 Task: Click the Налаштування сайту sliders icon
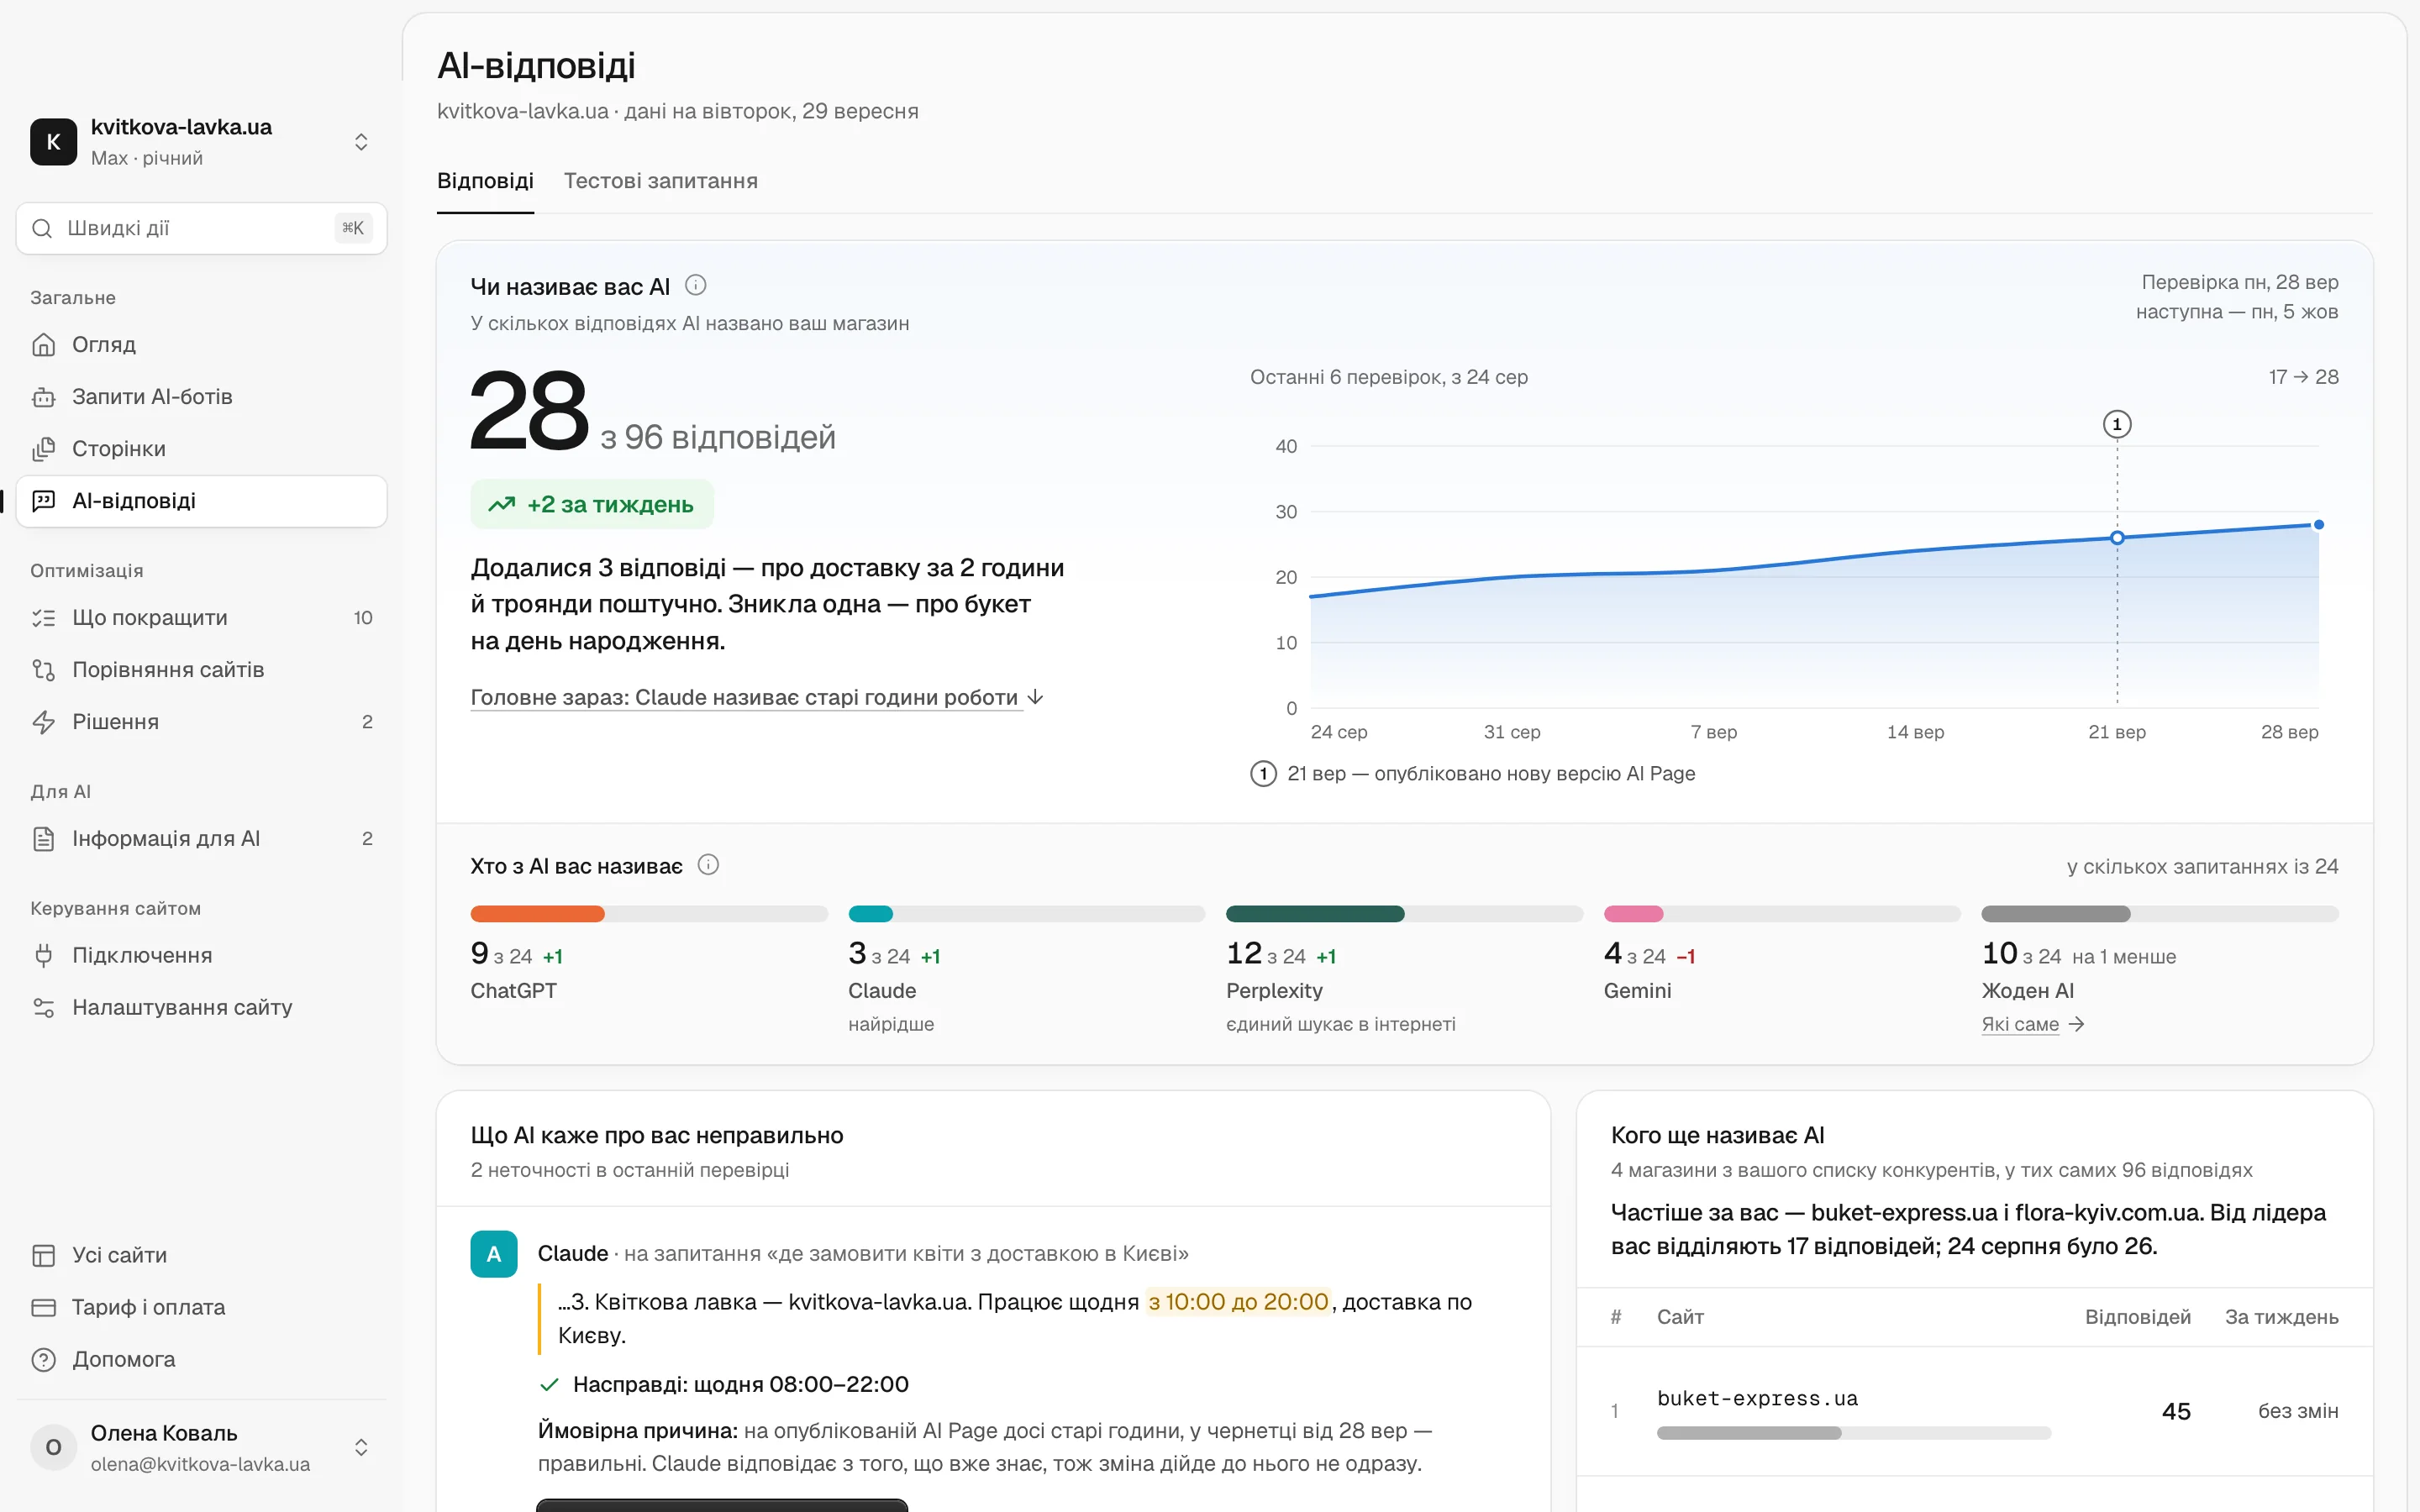point(43,1007)
